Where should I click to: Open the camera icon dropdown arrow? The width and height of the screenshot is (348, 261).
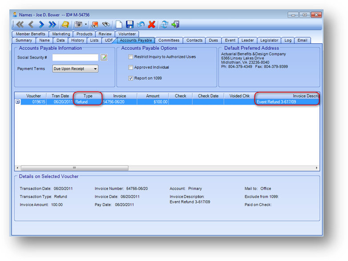pos(86,24)
